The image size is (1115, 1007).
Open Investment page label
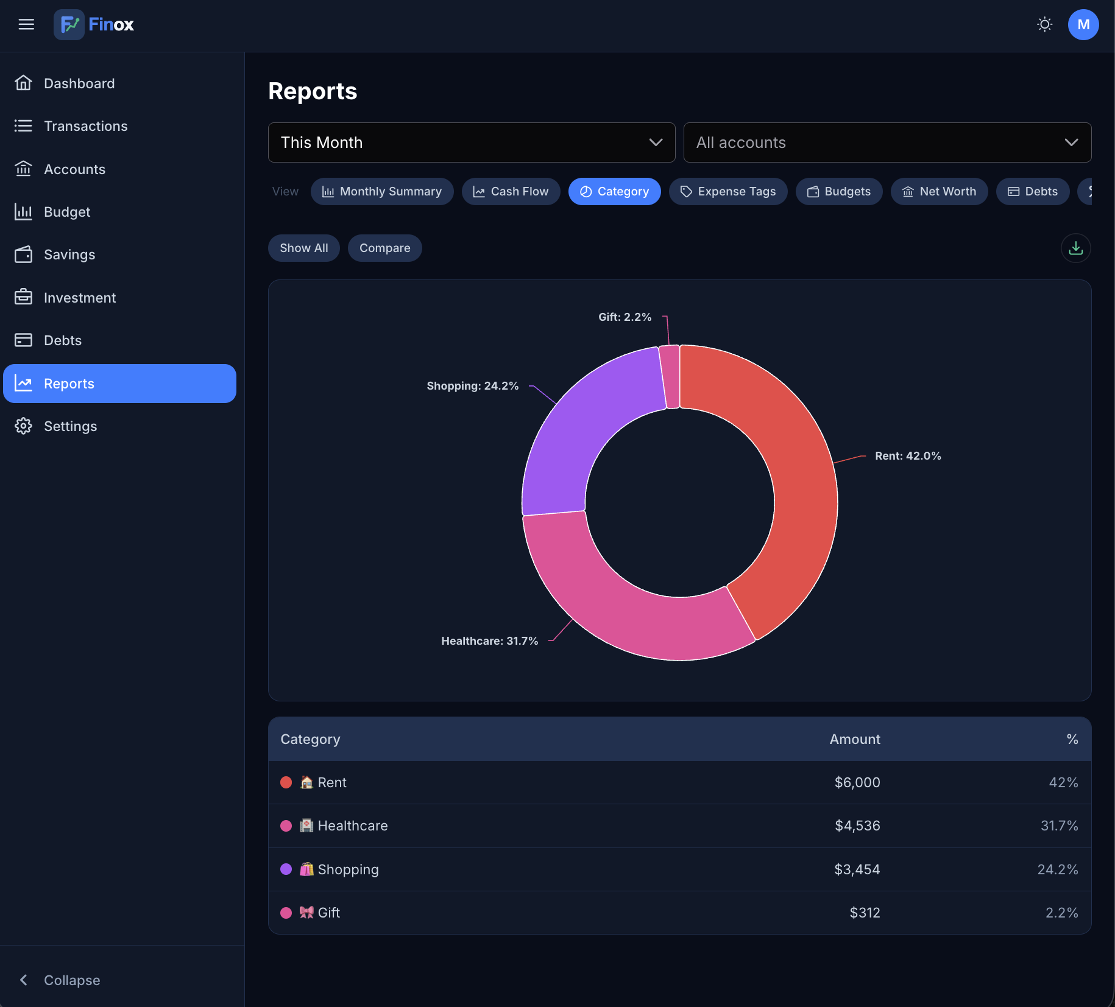click(80, 298)
